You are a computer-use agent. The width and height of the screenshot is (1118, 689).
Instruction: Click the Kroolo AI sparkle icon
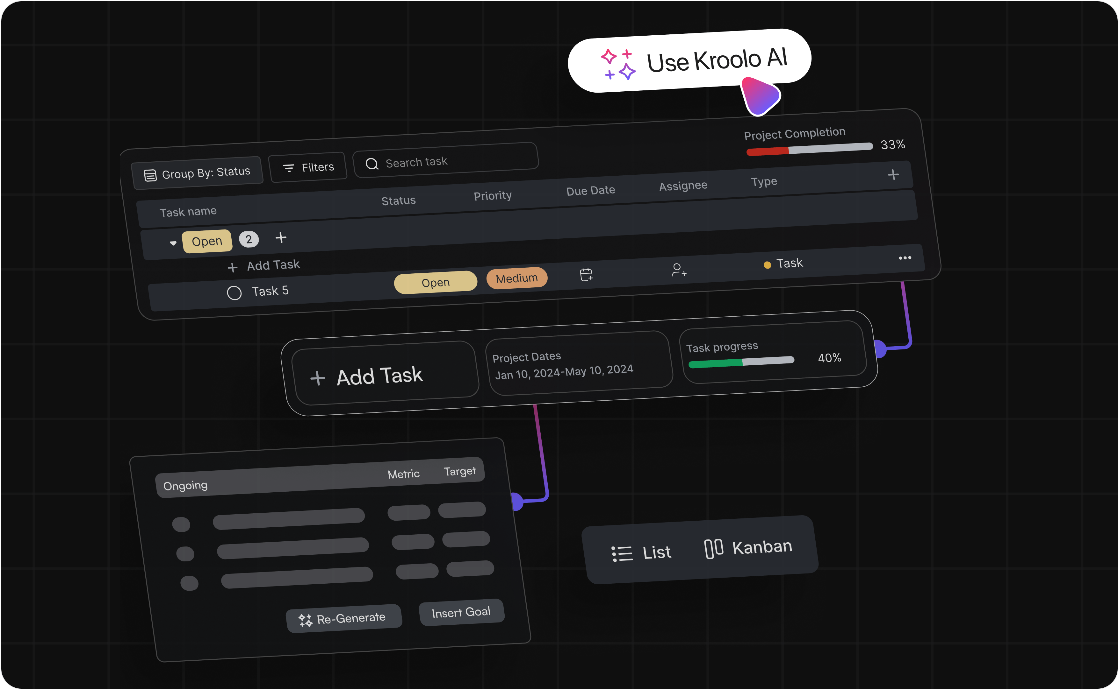[x=618, y=64]
